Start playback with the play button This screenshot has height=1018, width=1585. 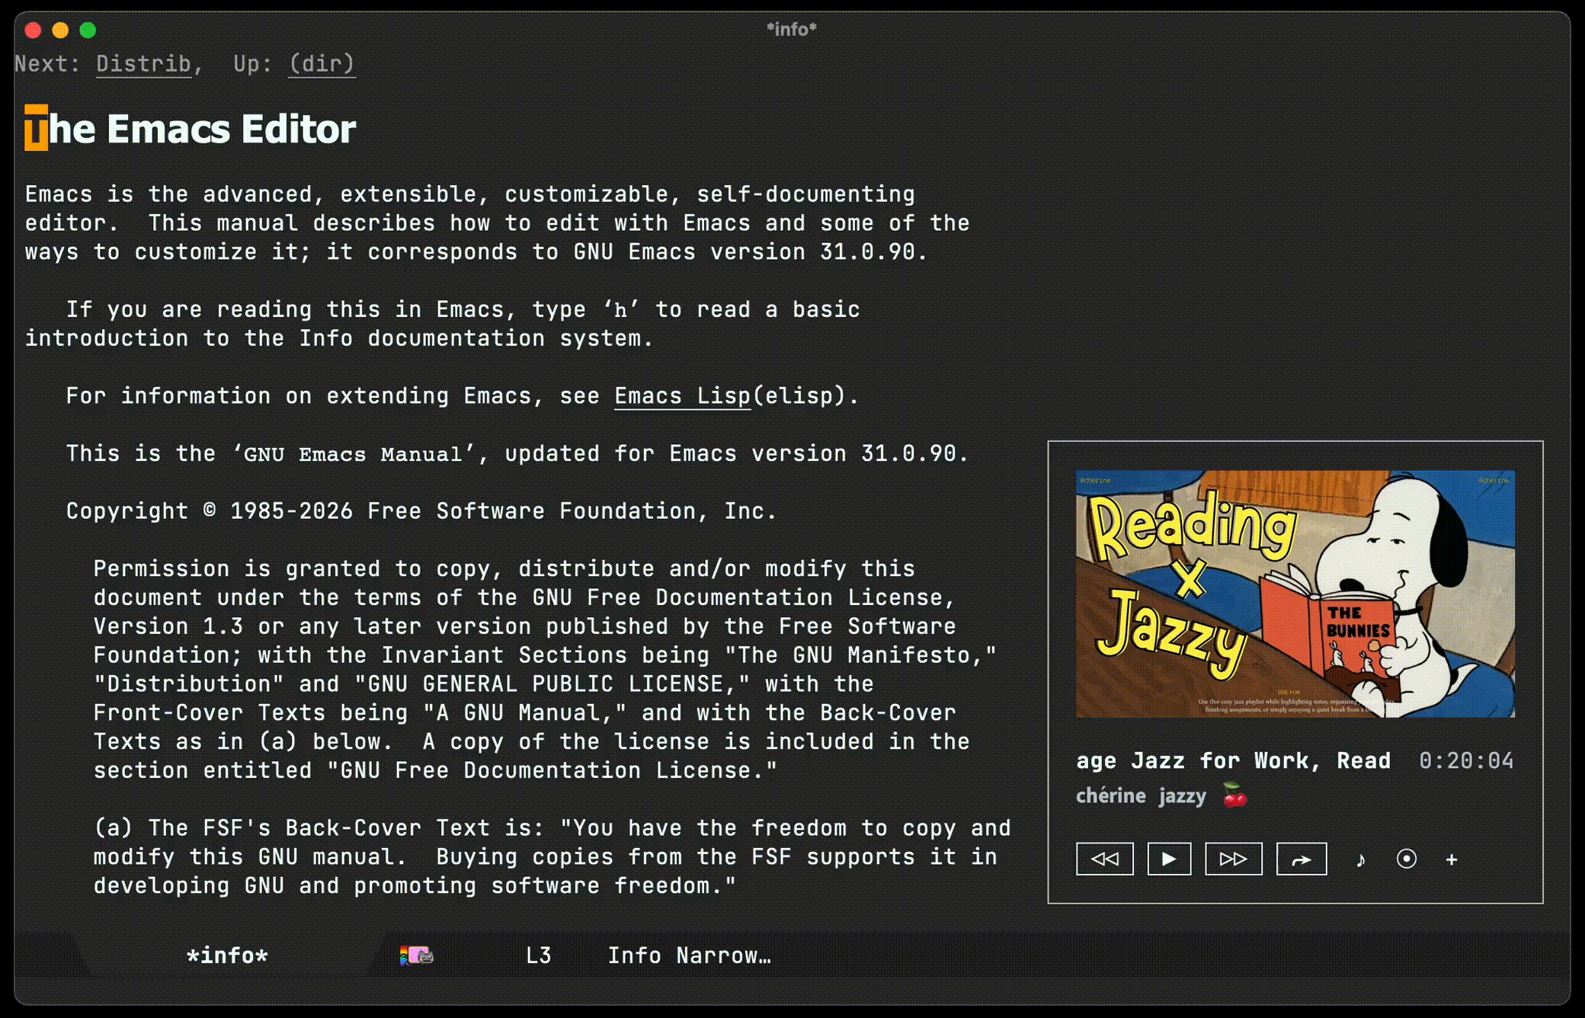1169,859
